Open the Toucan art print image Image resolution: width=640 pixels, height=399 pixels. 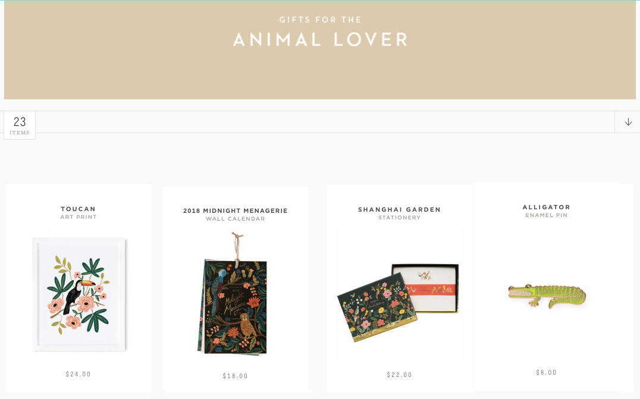point(79,294)
